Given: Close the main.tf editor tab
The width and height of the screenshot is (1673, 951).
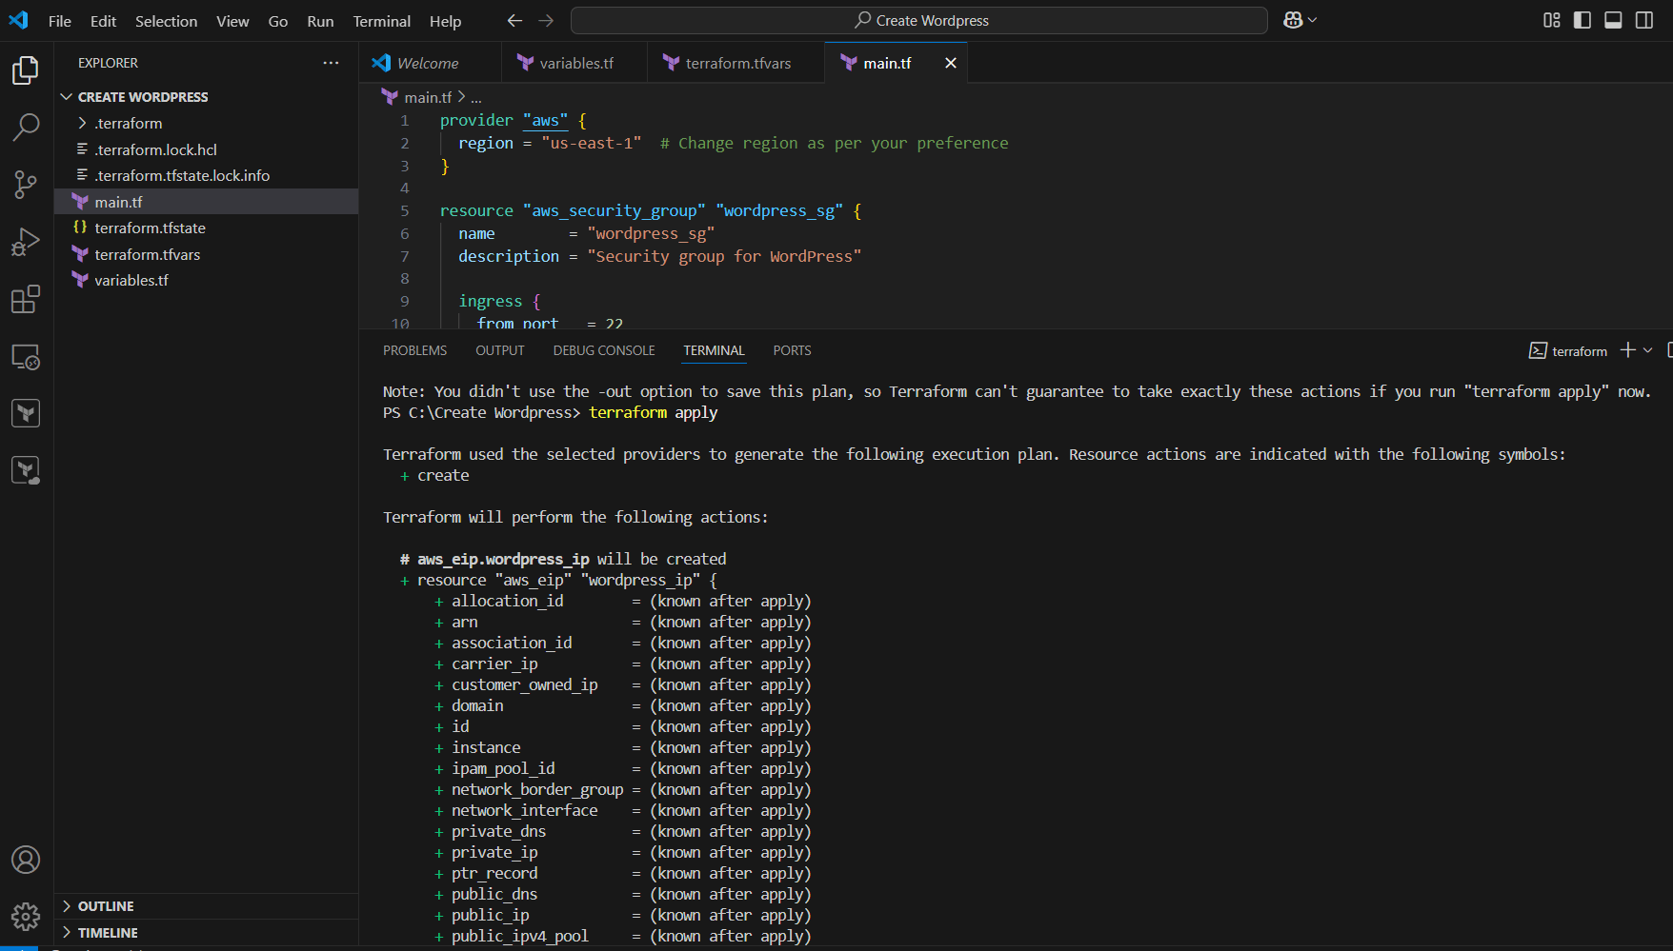Looking at the screenshot, I should 951,63.
